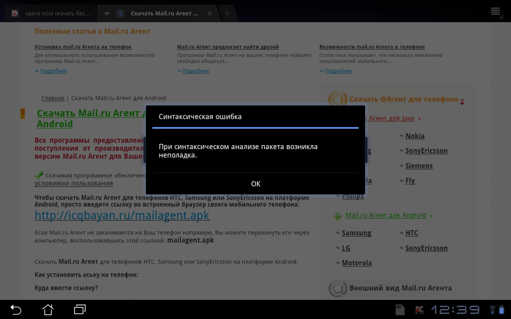This screenshot has width=511, height=319.
Task: Open the http://icqbayan.ru/mailagent.apk link
Action: tap(122, 216)
